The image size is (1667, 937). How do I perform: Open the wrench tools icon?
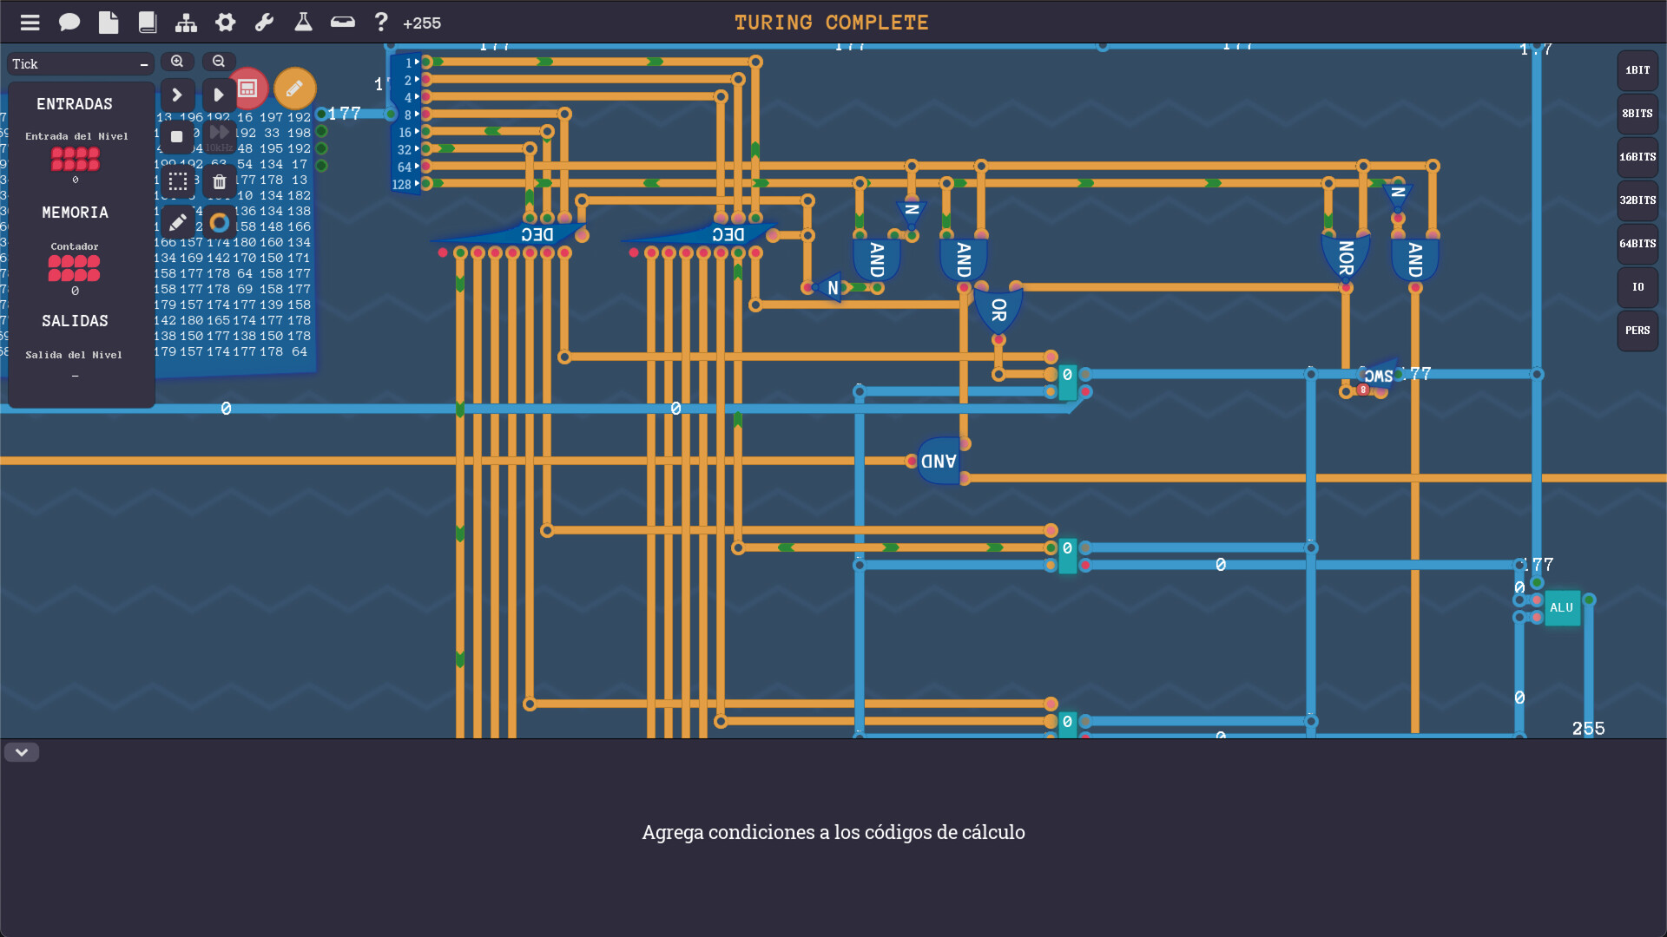264,23
